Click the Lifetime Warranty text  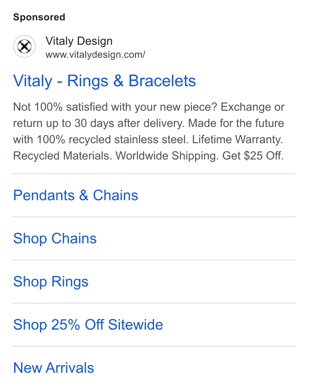pyautogui.click(x=237, y=140)
